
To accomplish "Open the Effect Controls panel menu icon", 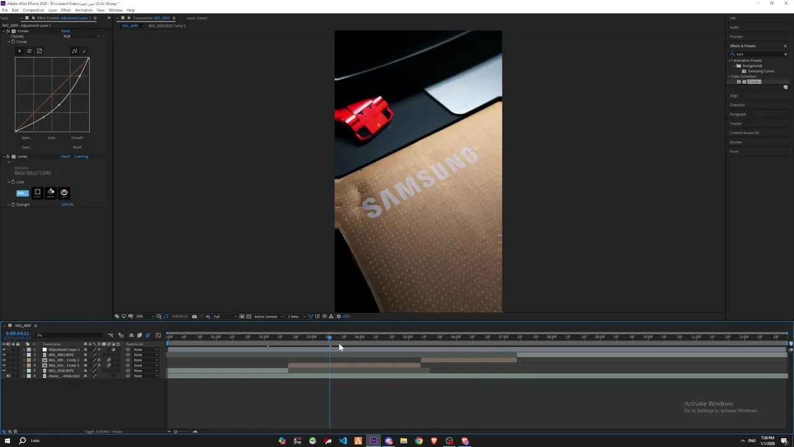I will (x=94, y=18).
